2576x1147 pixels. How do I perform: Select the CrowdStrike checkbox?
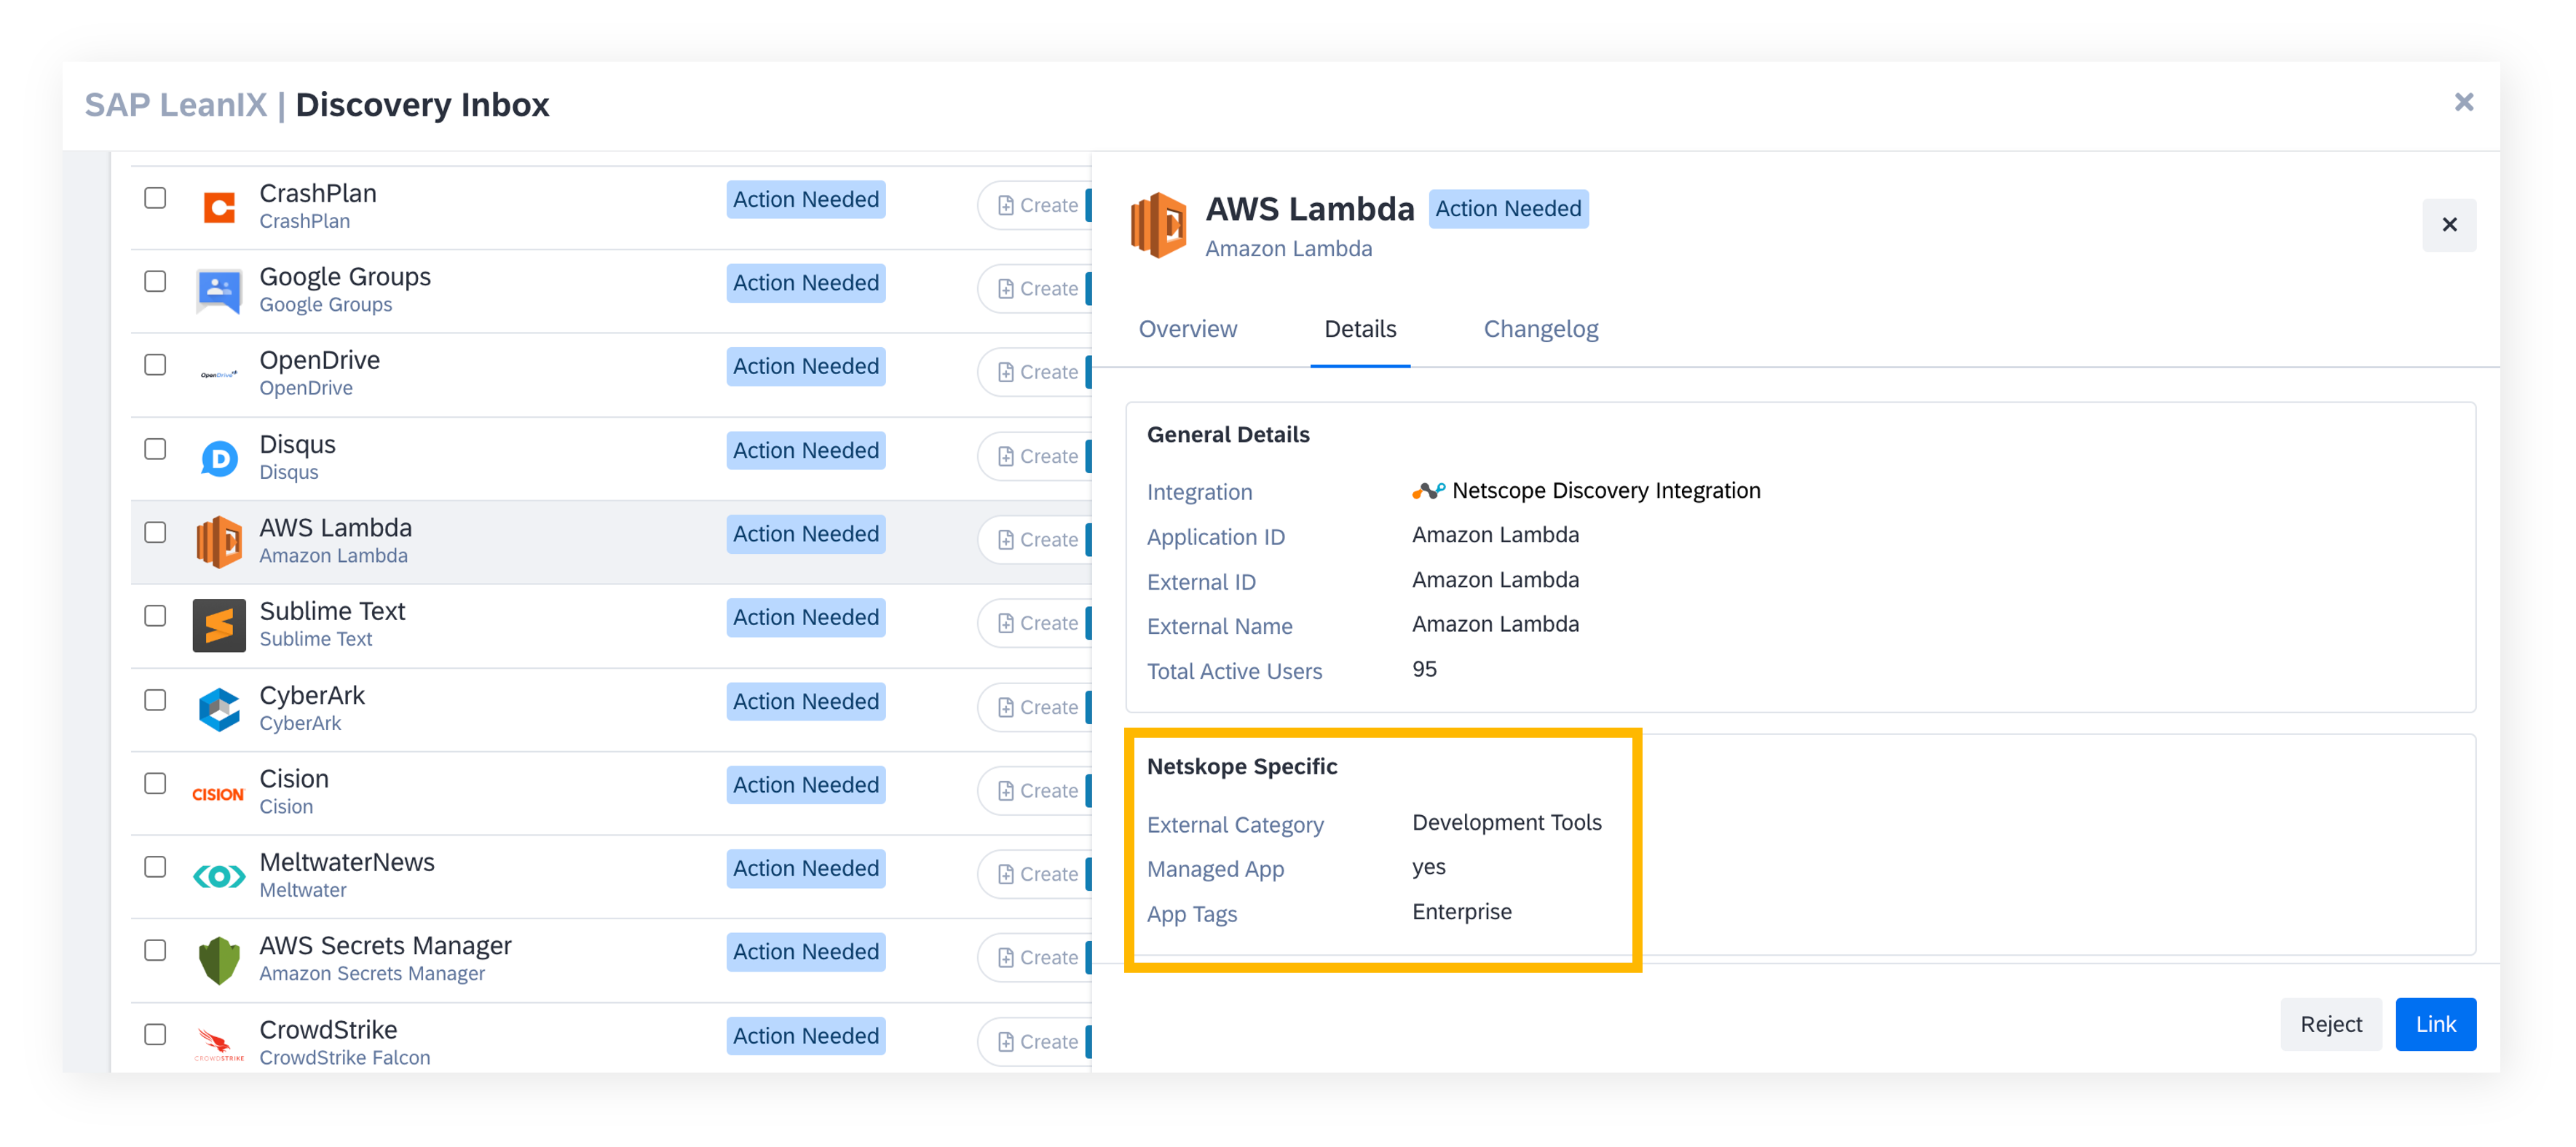155,1034
